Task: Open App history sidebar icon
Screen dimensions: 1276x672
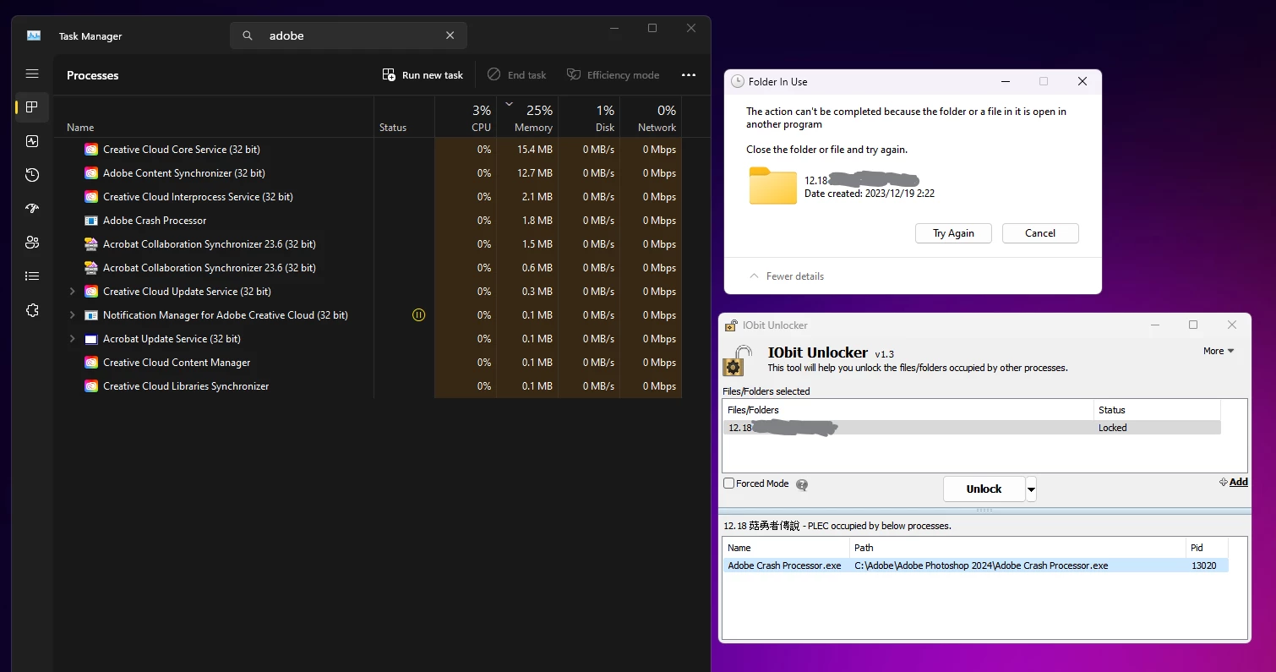Action: [x=32, y=175]
